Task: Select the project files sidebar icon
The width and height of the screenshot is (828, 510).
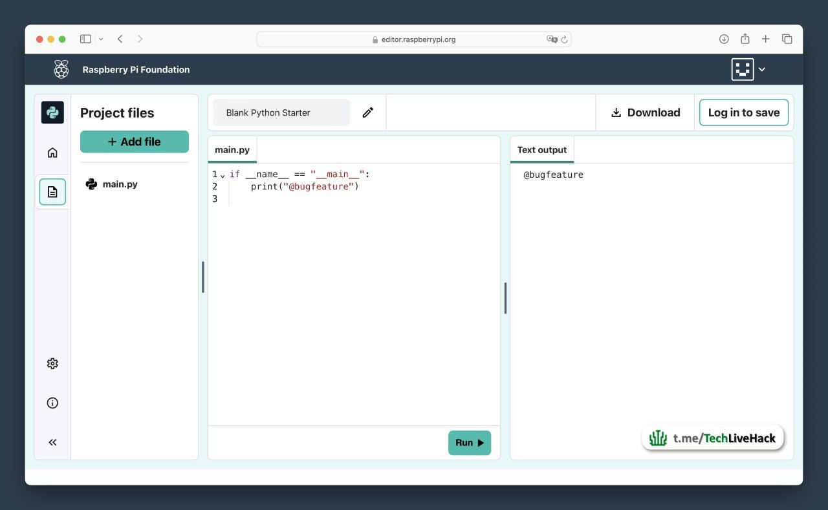Action: (52, 192)
